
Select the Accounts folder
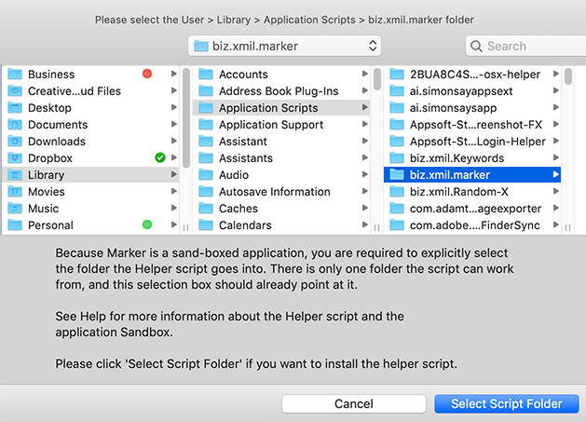tap(243, 75)
